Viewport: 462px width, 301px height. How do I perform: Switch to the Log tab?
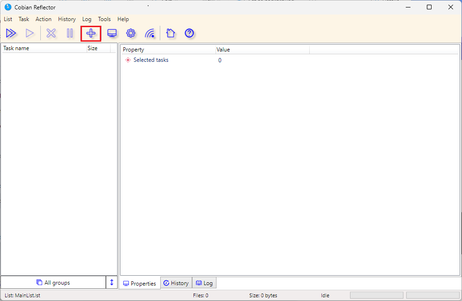[x=204, y=283]
